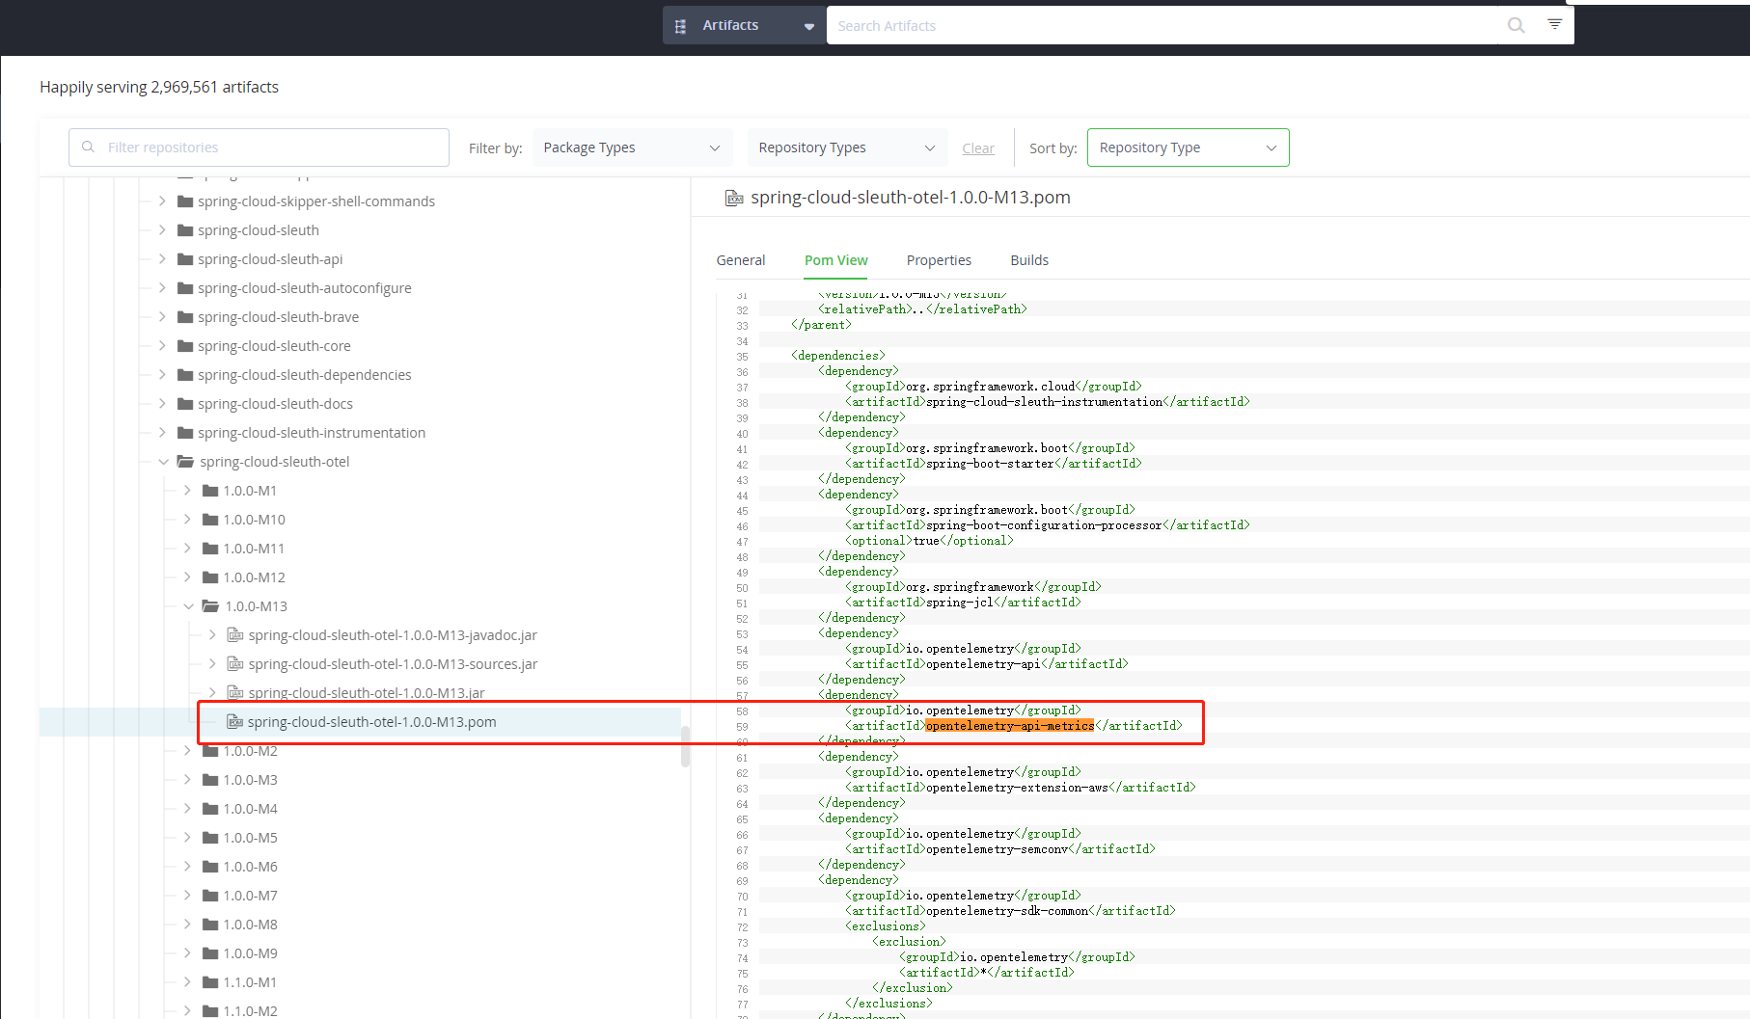
Task: Click the javadoc.jar file icon in the tree
Action: click(234, 634)
